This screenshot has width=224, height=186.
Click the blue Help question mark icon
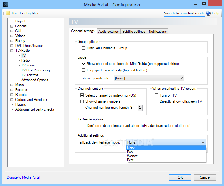208,13
